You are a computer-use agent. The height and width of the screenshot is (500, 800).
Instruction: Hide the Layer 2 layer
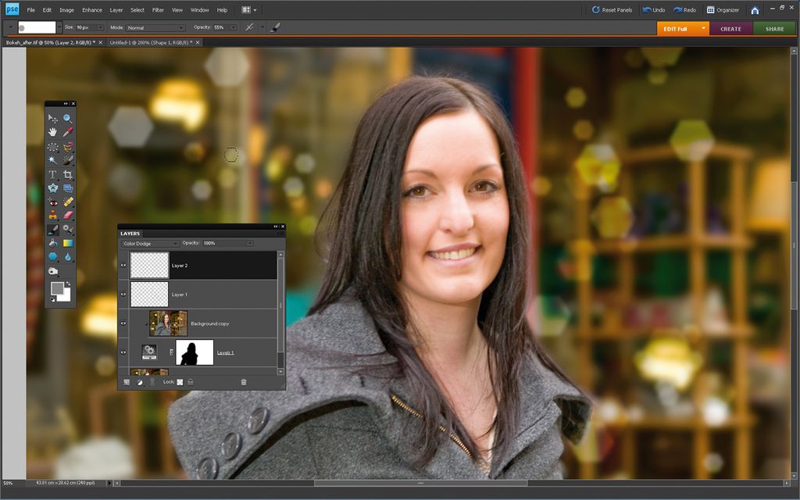tap(123, 266)
